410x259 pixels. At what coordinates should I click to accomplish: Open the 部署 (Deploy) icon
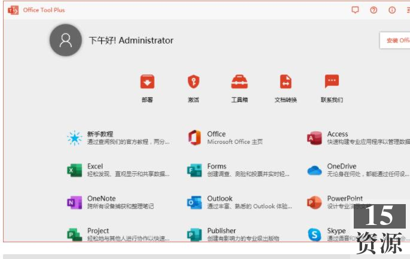pos(147,82)
